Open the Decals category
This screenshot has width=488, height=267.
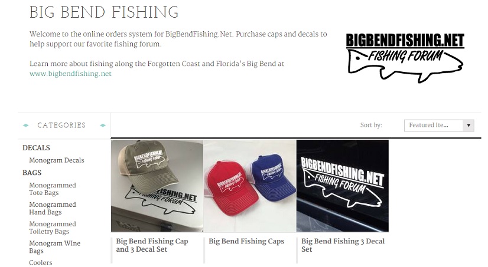[x=36, y=148]
